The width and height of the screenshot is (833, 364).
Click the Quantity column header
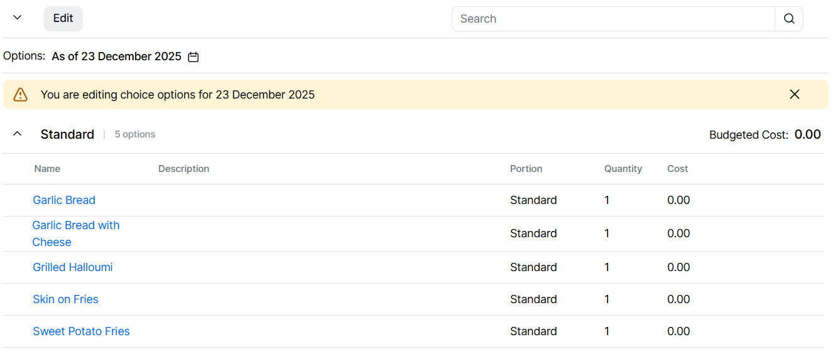[x=623, y=169]
